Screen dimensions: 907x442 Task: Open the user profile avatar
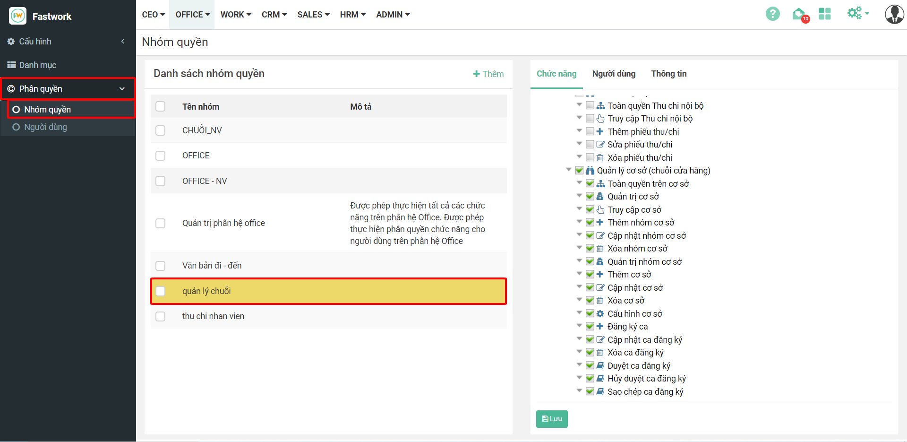click(x=894, y=14)
